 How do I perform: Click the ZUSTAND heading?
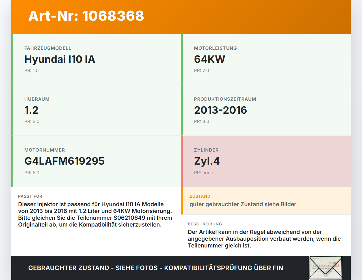coord(200,196)
